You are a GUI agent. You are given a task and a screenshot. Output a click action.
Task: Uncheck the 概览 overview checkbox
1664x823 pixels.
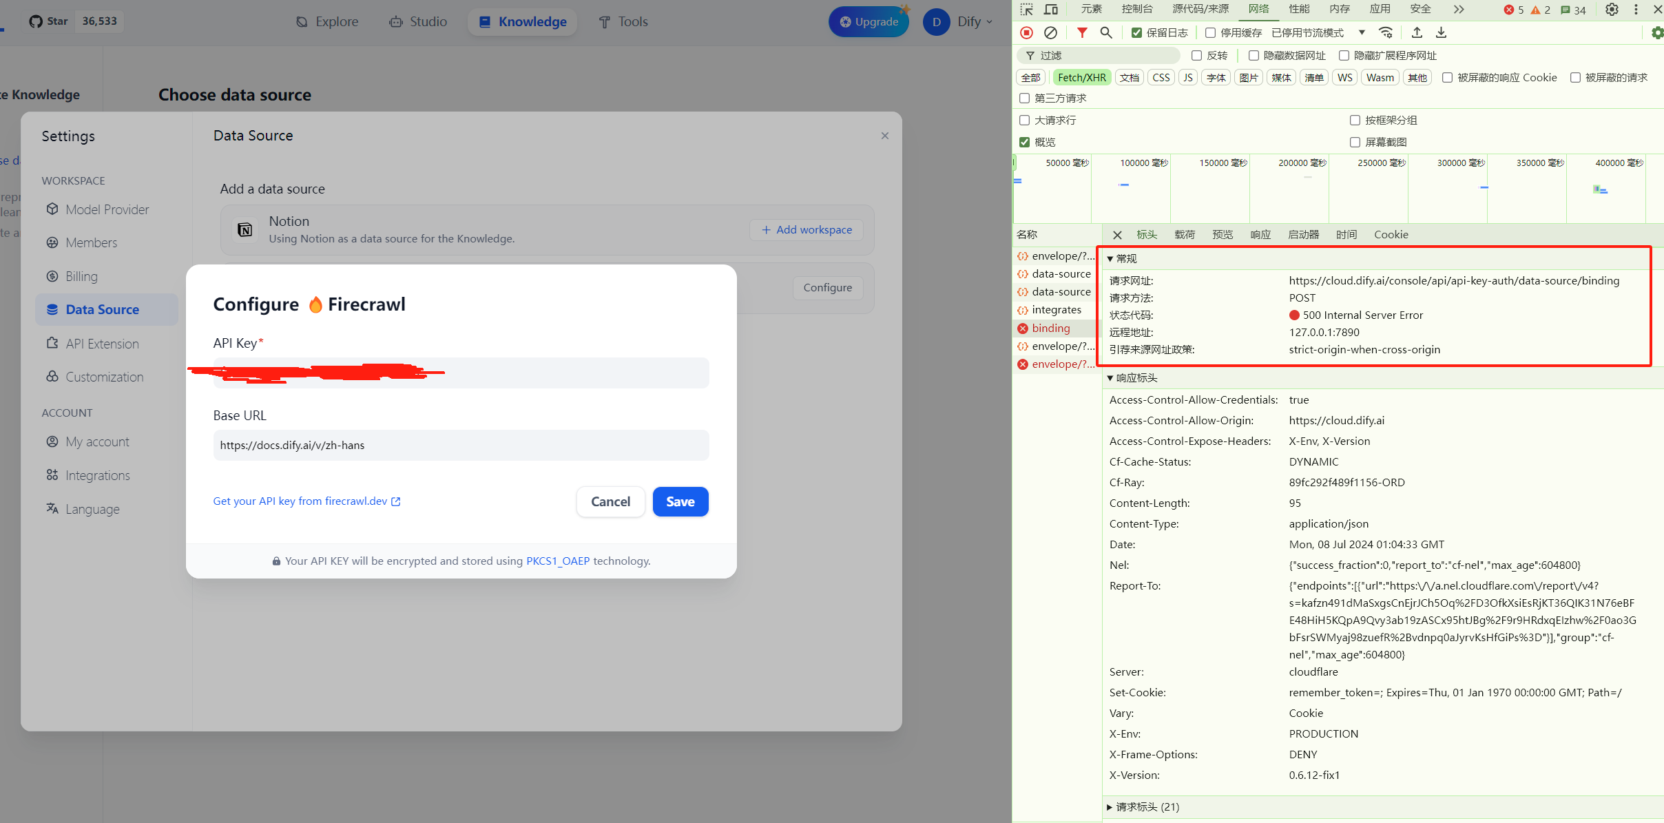pos(1024,142)
